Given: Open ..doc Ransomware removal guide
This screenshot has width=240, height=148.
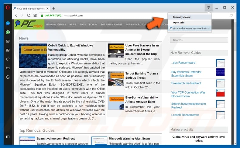Looking at the screenshot, I should (183, 63).
